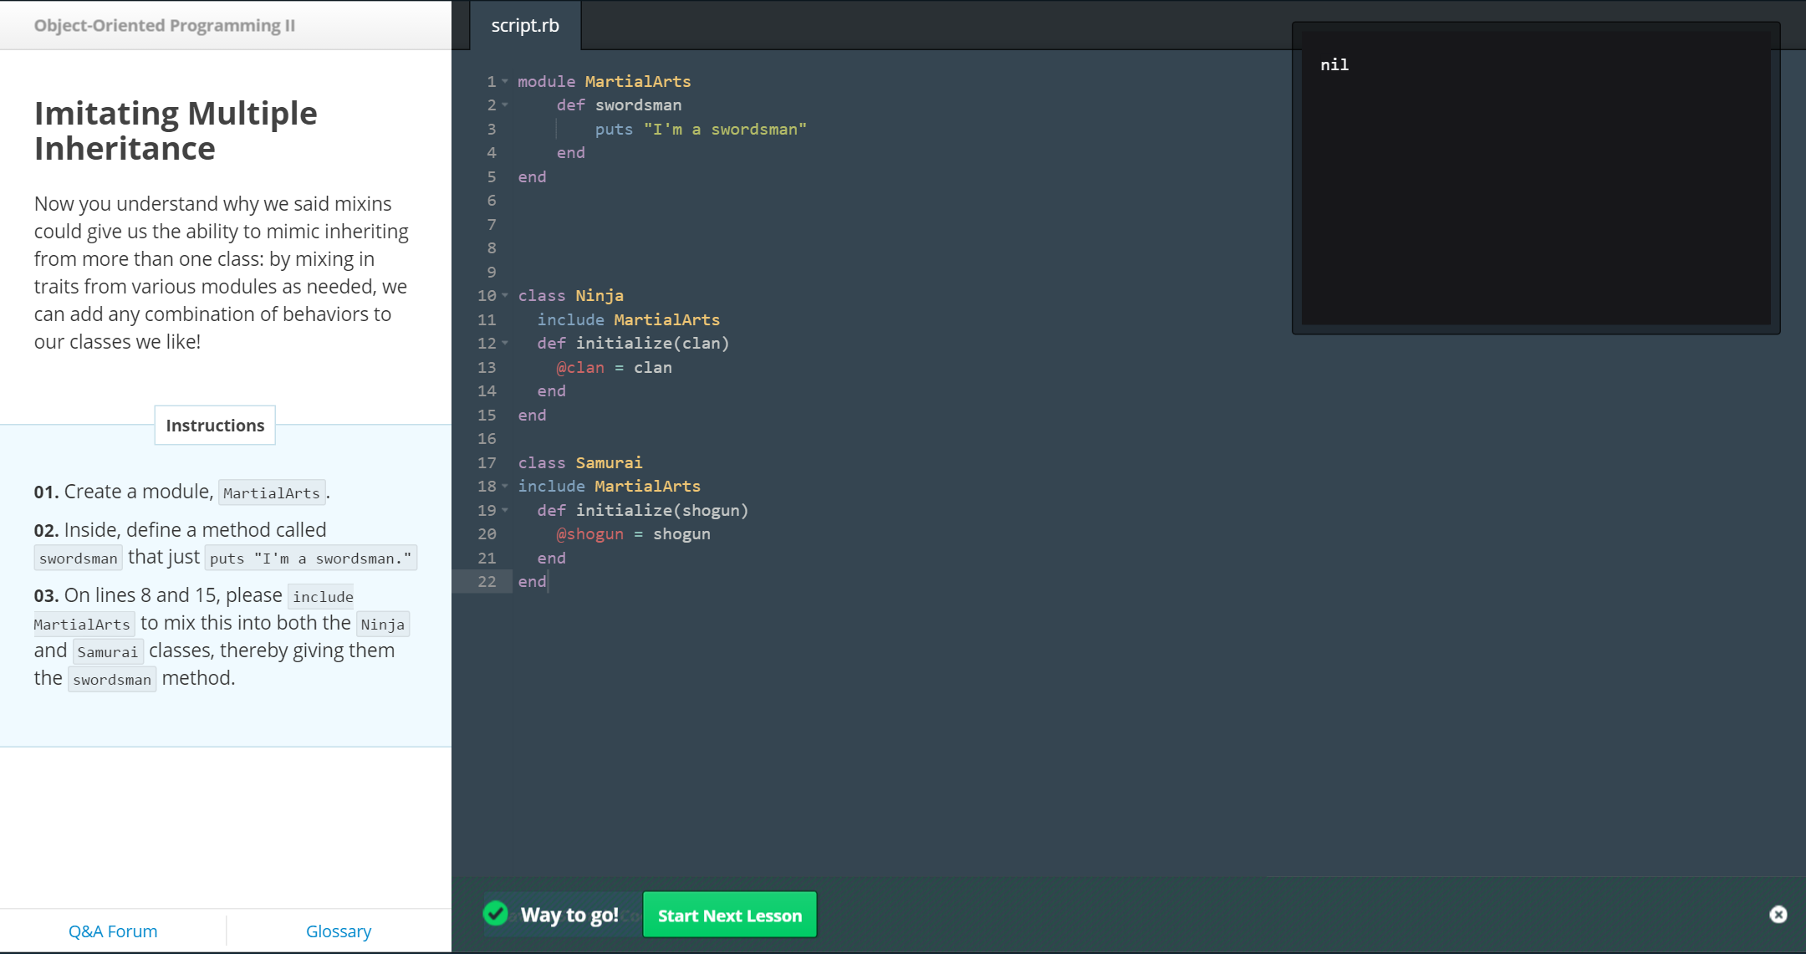Toggle the fold arrow on line 18
The width and height of the screenshot is (1806, 954).
coord(506,487)
